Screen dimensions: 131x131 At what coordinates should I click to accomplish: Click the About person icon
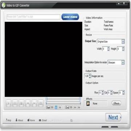click(x=16, y=120)
